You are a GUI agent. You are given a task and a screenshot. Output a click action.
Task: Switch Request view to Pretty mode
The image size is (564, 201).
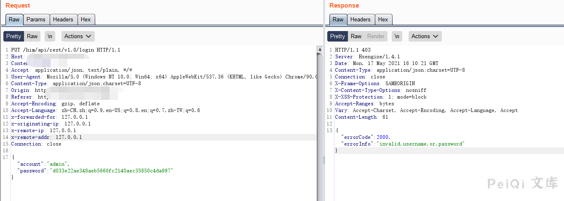[13, 37]
